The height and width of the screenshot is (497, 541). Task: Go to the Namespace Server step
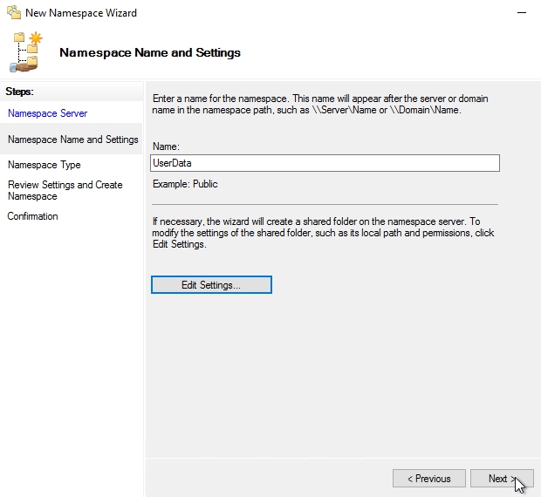[x=47, y=113]
